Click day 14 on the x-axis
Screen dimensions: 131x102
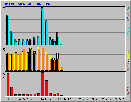[58, 99]
